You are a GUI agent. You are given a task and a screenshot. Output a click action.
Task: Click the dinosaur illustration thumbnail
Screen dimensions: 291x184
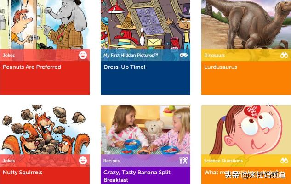click(246, 24)
